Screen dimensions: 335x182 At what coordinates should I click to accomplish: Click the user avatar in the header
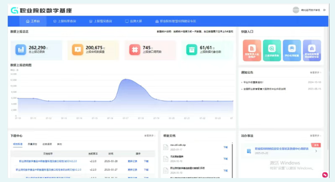tap(296, 10)
